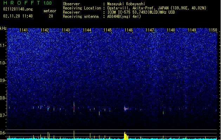Screen dimensions: 221x140
Task: Click the tall yellow intensity spike after 1143
Action: [74, 135]
